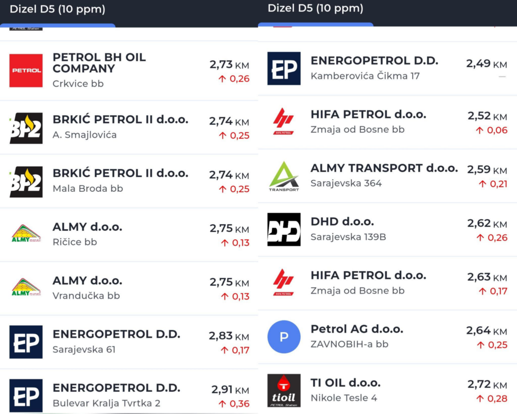Select the left Dizel D5 (10 ppm) tab

58,9
